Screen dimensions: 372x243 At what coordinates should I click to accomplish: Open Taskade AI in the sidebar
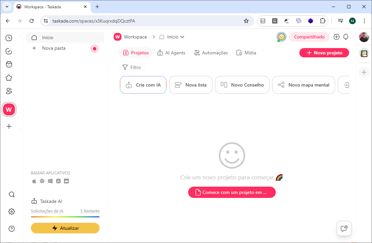47,201
